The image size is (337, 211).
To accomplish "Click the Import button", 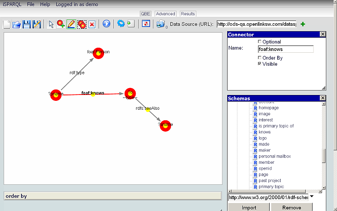I will (x=249, y=207).
